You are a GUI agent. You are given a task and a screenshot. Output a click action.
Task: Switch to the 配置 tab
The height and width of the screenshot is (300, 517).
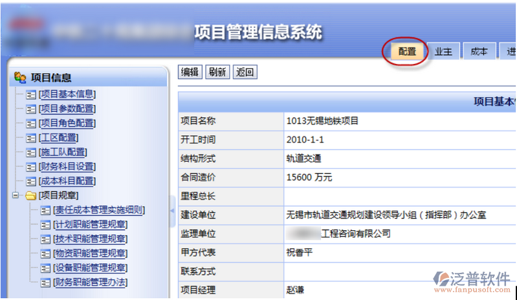coord(407,52)
